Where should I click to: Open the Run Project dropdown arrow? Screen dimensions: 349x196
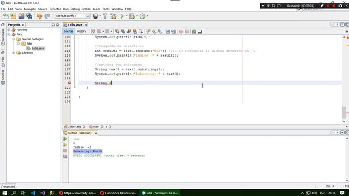tap(127, 16)
